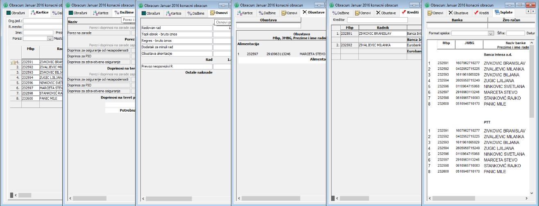Click the filter field under the Žiro račun header
Viewport: 539px width, 206px height.
[512, 25]
